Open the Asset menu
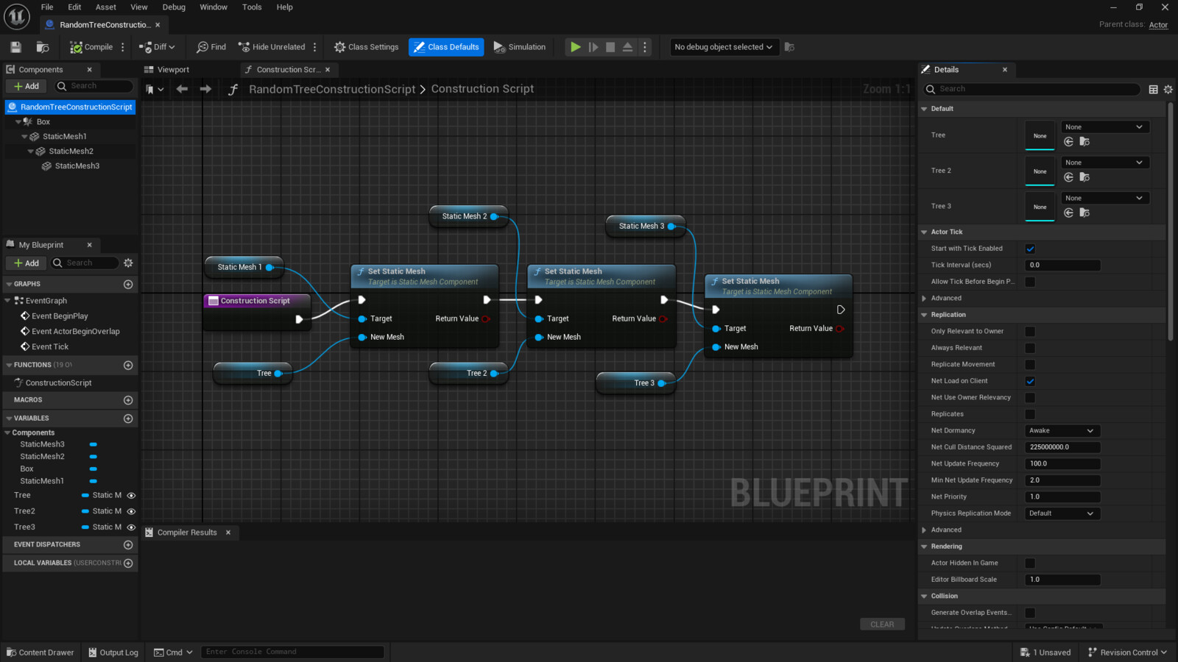The height and width of the screenshot is (662, 1178). (x=106, y=7)
